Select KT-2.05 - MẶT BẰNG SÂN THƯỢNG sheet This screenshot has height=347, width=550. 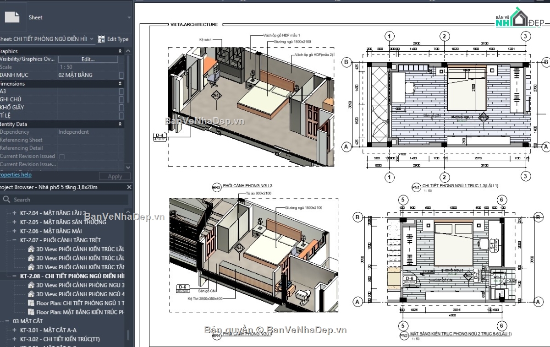pyautogui.click(x=63, y=222)
